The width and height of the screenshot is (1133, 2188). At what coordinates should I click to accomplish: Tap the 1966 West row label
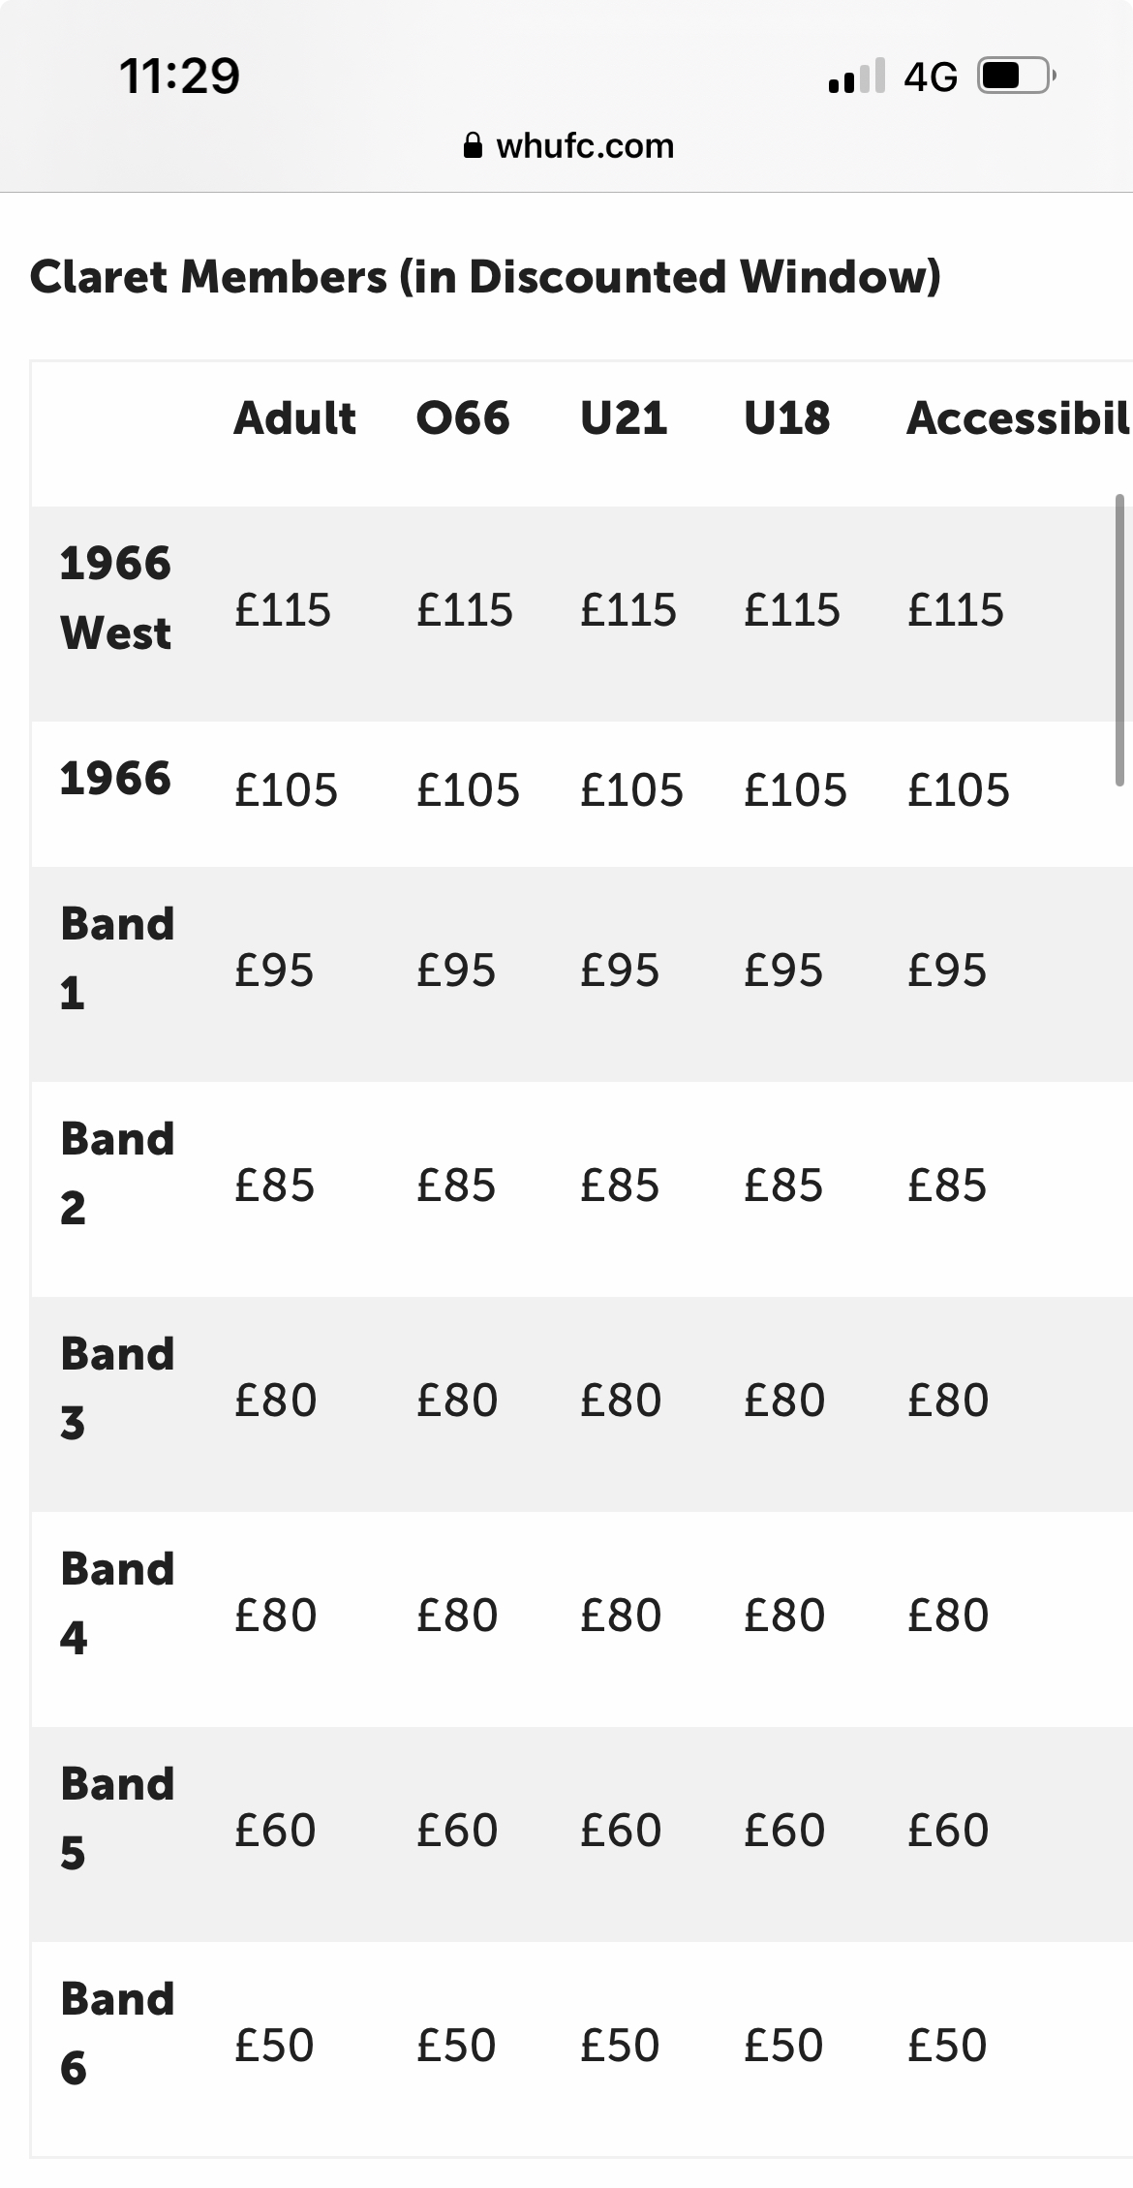click(x=115, y=598)
